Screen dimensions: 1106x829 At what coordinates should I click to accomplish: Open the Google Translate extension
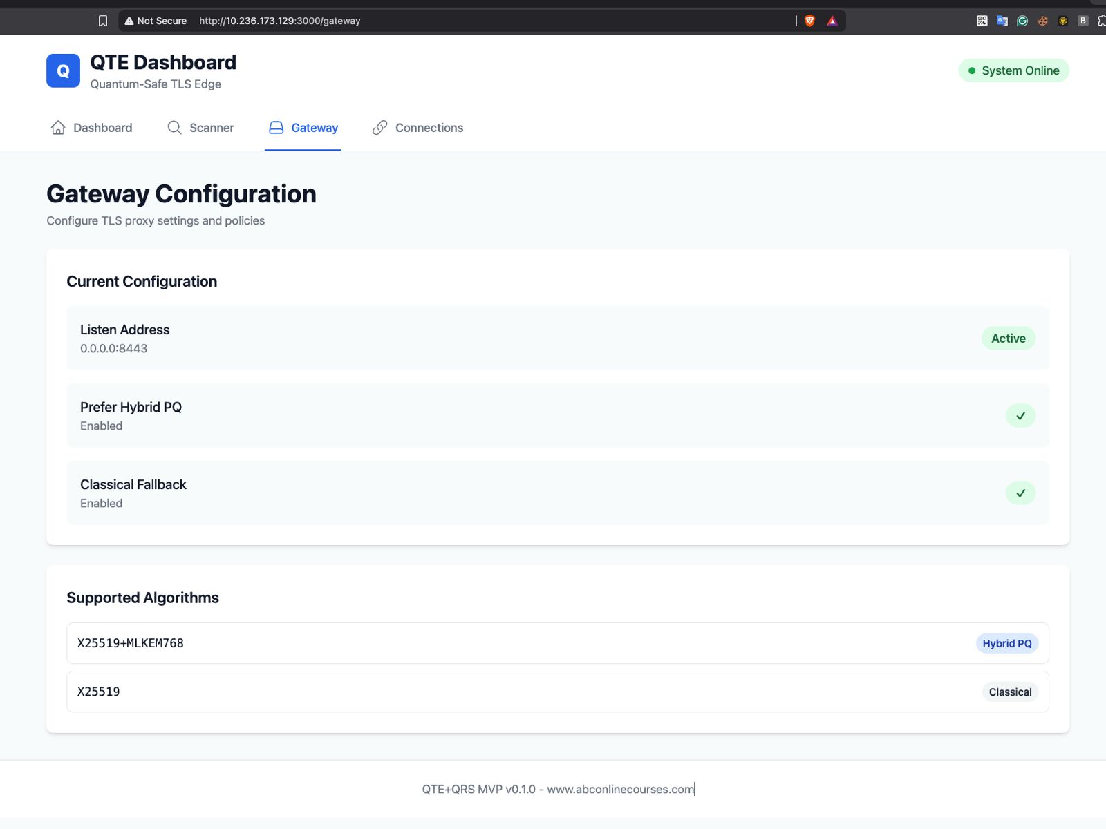pyautogui.click(x=1002, y=20)
